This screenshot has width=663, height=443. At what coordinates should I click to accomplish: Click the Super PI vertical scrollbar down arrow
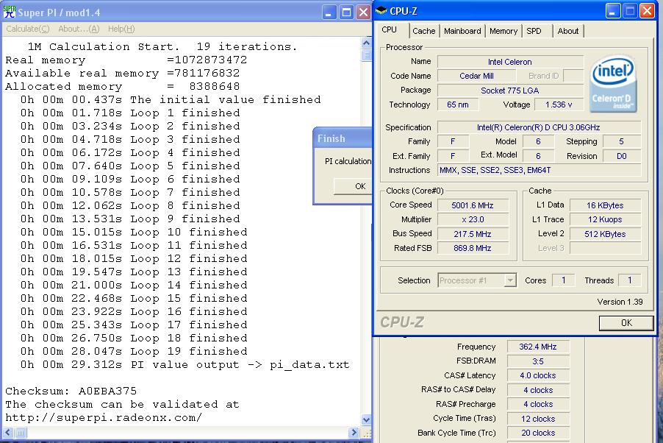coord(366,419)
